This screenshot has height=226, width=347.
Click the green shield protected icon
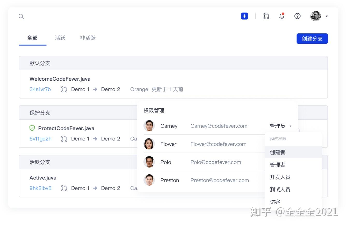[32, 128]
